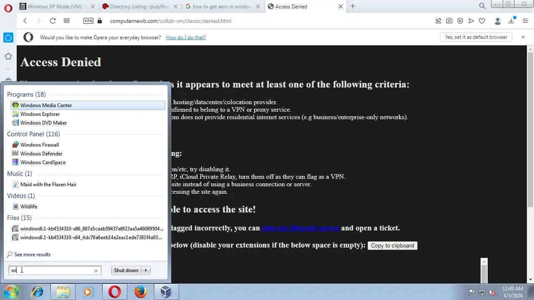The height and width of the screenshot is (300, 534).
Task: Click the Copy to clipboard button
Action: (392, 246)
